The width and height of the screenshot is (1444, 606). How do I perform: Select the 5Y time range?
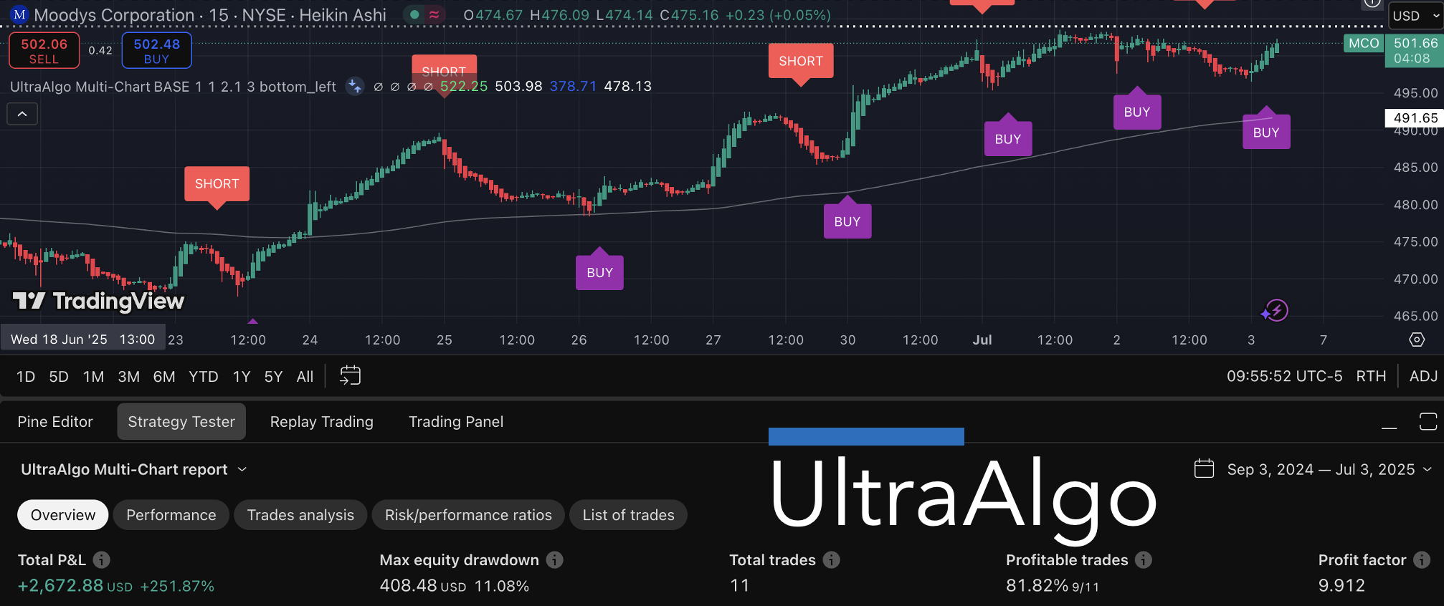tap(273, 376)
